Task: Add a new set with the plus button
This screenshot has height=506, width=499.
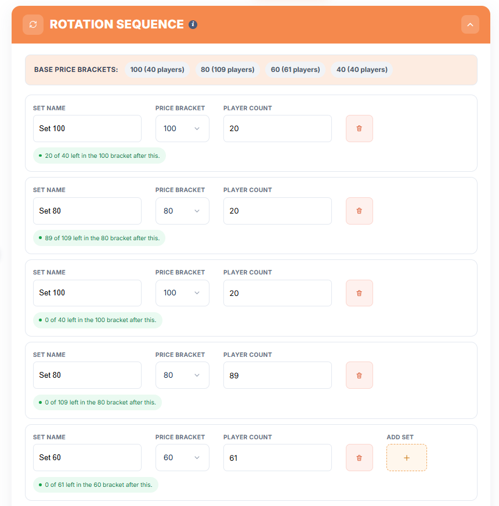Action: pyautogui.click(x=407, y=458)
